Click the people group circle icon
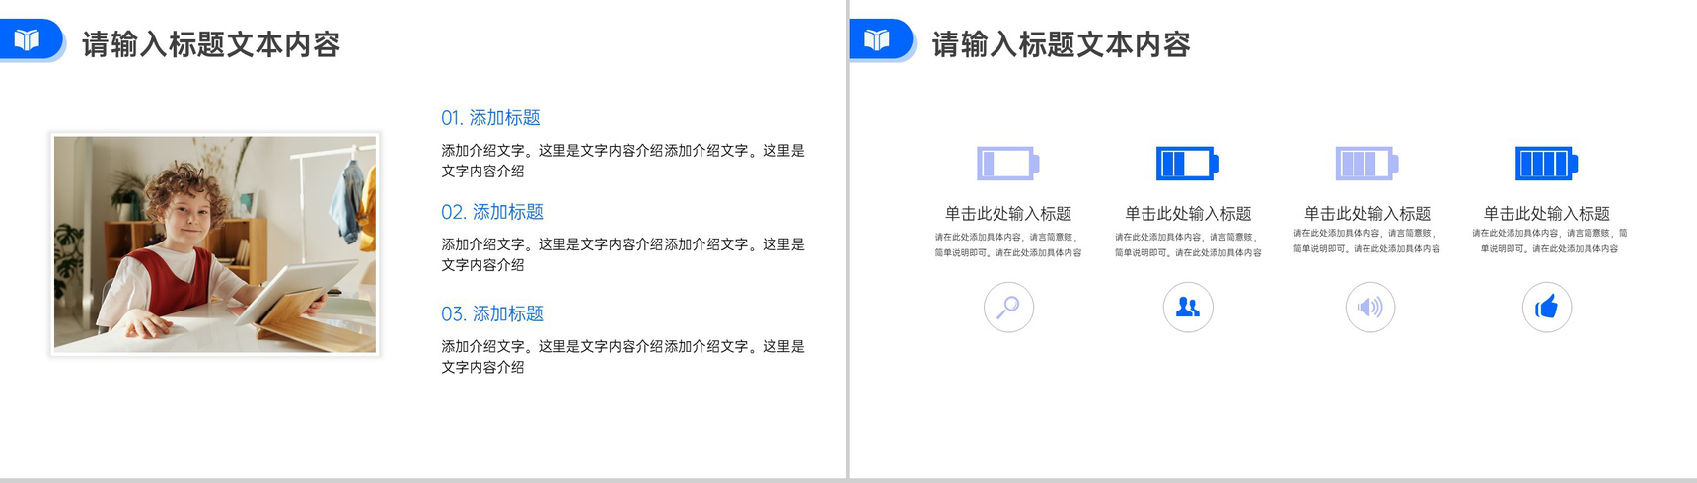Viewport: 1697px width, 483px height. tap(1188, 308)
